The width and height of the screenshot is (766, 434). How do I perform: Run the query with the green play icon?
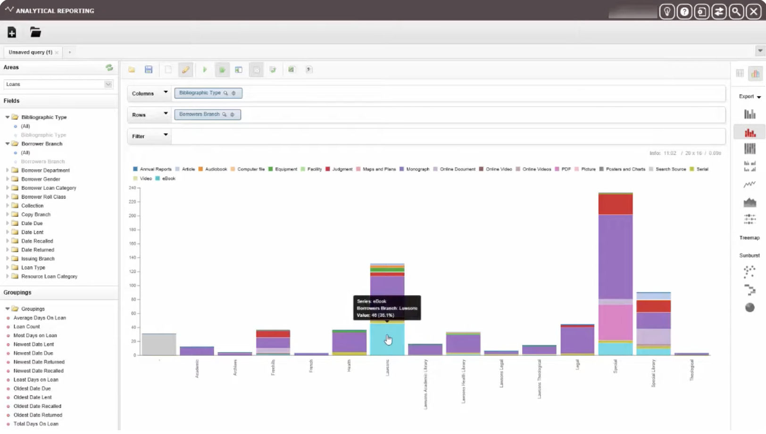click(205, 70)
